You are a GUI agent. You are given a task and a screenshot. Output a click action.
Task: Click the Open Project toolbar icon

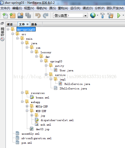pyautogui.click(x=20, y=16)
